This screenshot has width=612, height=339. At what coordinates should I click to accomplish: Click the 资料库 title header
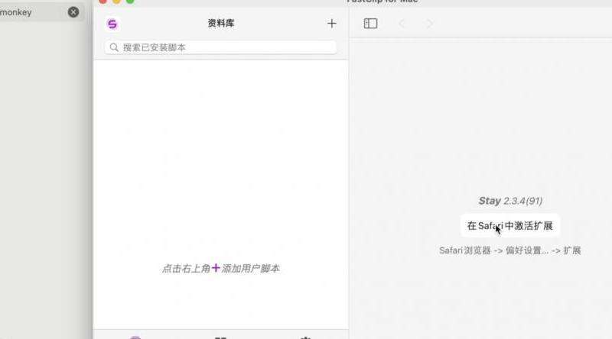point(221,24)
